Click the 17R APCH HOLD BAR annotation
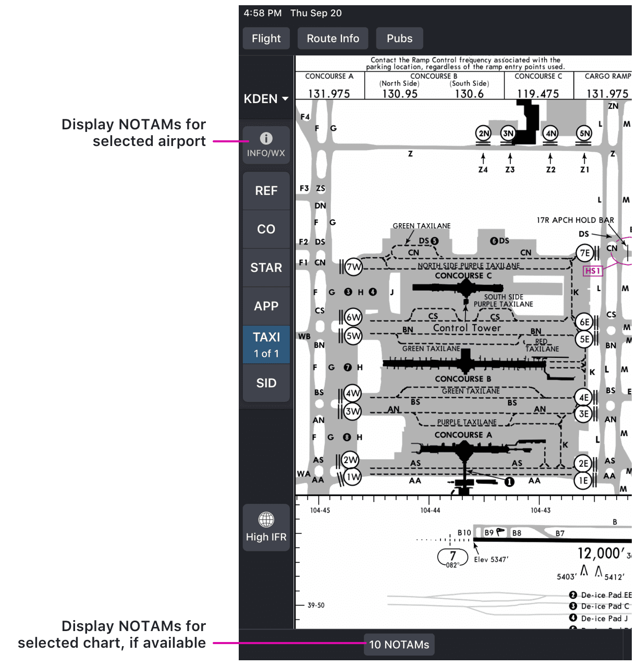Screen dimensions: 637x666 click(575, 220)
